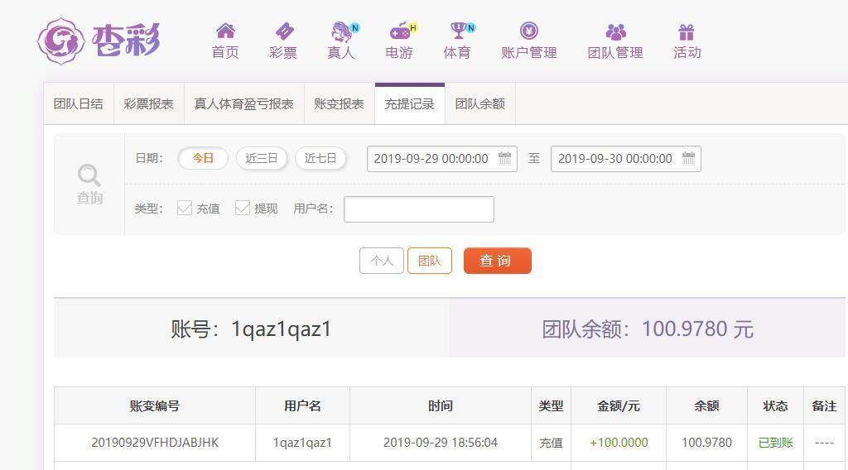
Task: Switch to 团队日结 tab
Action: click(79, 103)
